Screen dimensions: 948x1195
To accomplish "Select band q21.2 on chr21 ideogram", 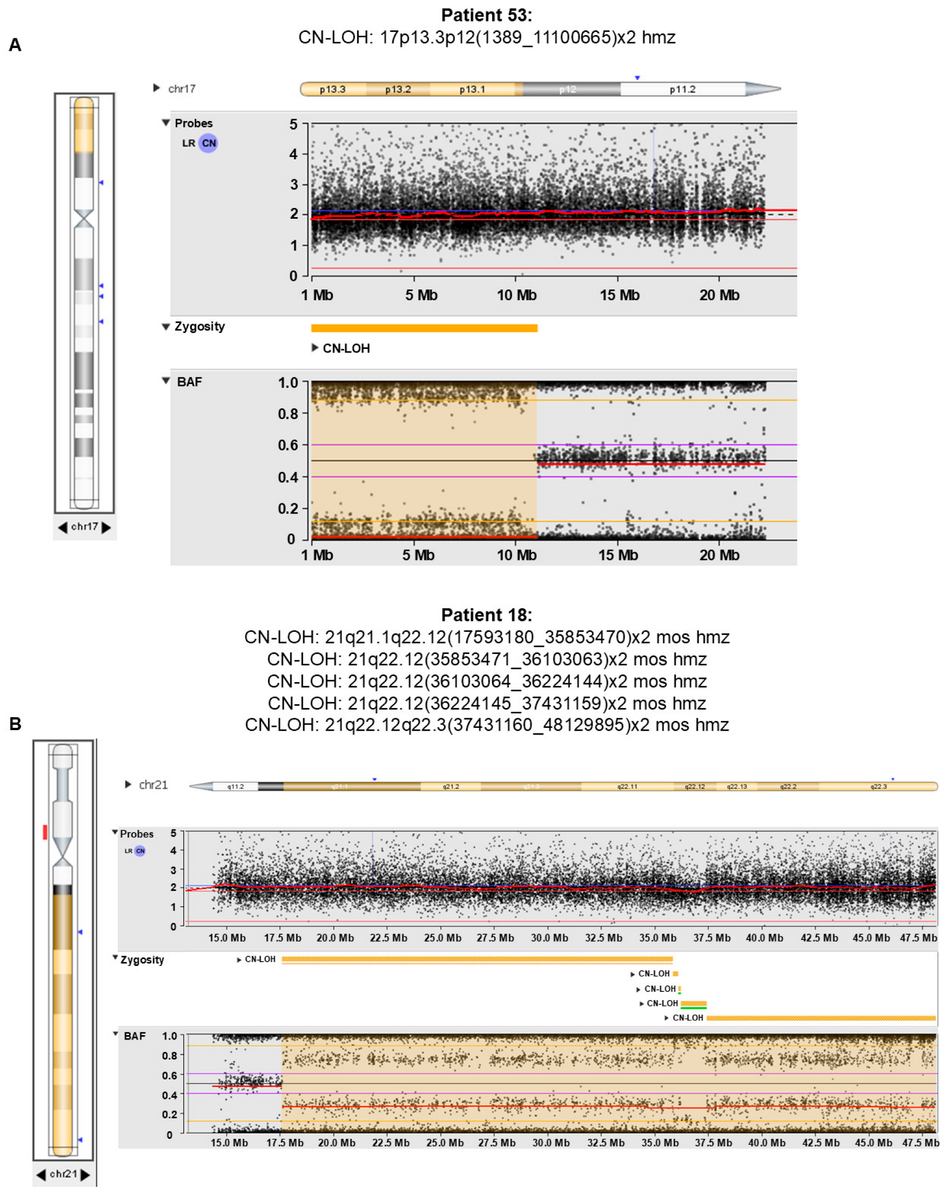I will (451, 787).
